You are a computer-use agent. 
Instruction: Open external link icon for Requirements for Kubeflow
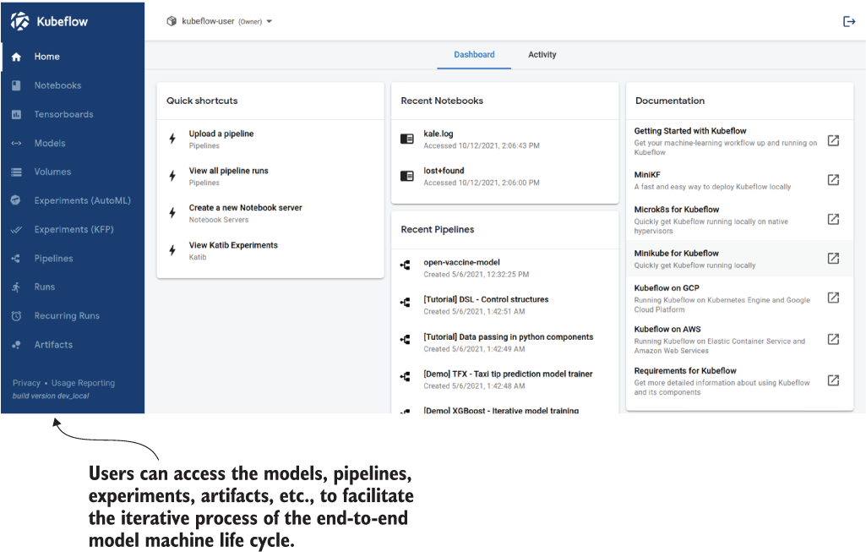click(x=833, y=380)
